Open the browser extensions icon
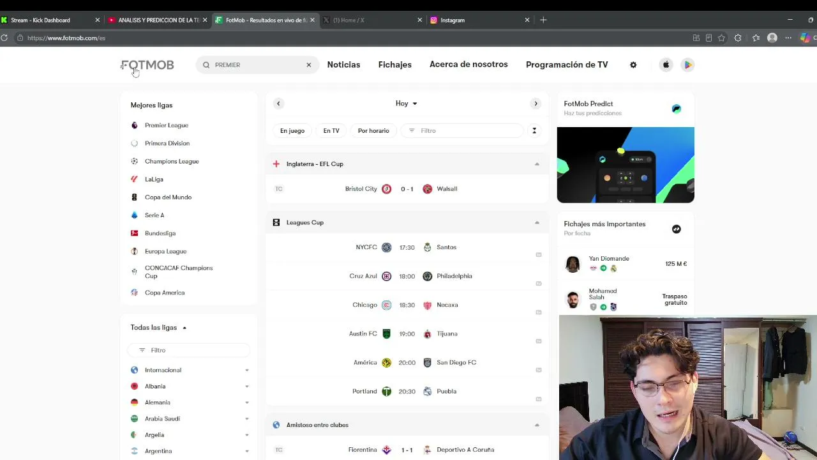The image size is (817, 460). [x=738, y=38]
